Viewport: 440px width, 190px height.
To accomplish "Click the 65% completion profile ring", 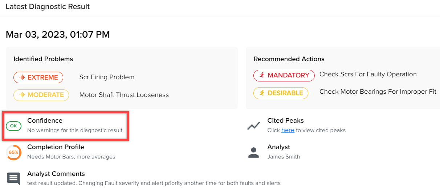I will tap(13, 152).
